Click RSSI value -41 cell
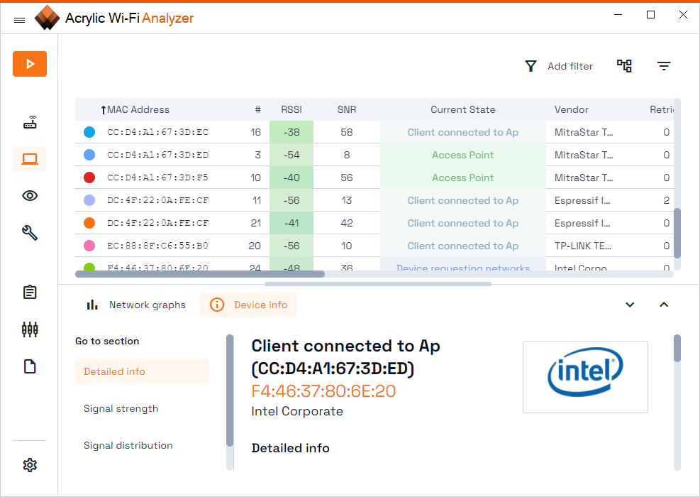Screen dimensions: 700x497 291,223
